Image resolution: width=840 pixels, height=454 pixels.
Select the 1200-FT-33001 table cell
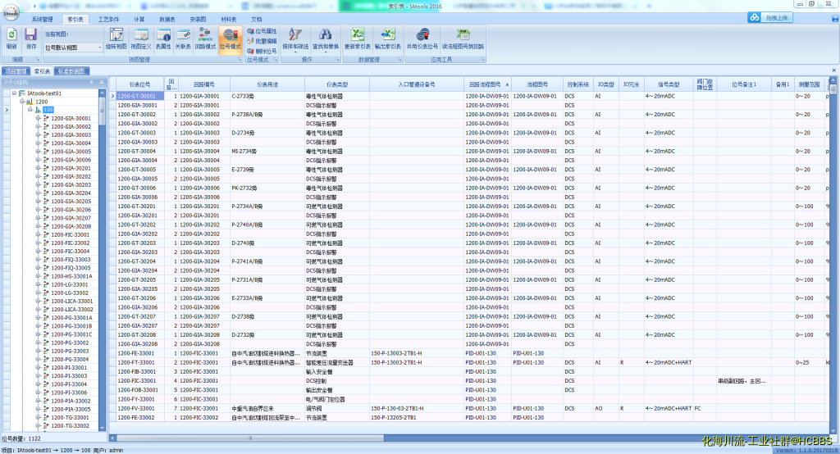point(139,362)
